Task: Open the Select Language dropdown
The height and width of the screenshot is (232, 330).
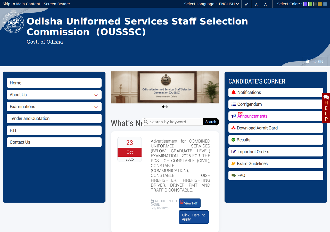Action: coord(229,4)
